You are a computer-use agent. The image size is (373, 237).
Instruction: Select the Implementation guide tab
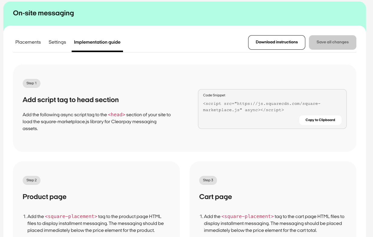coord(97,42)
